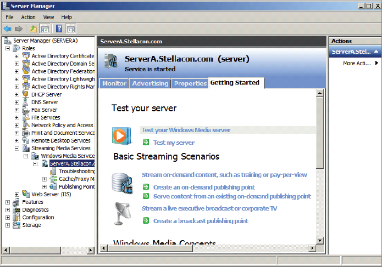Open the File menu
The width and height of the screenshot is (382, 267).
click(x=9, y=17)
